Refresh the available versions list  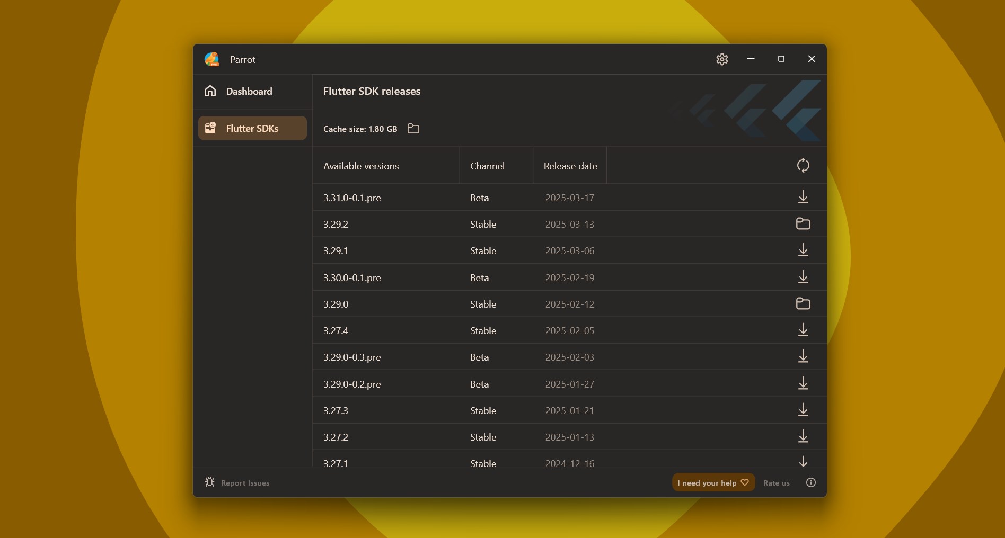pyautogui.click(x=803, y=165)
